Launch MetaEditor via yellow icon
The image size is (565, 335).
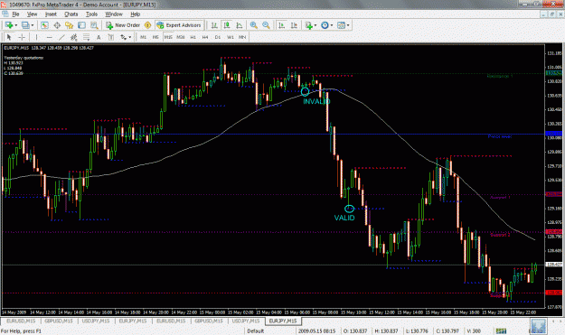pyautogui.click(x=147, y=25)
